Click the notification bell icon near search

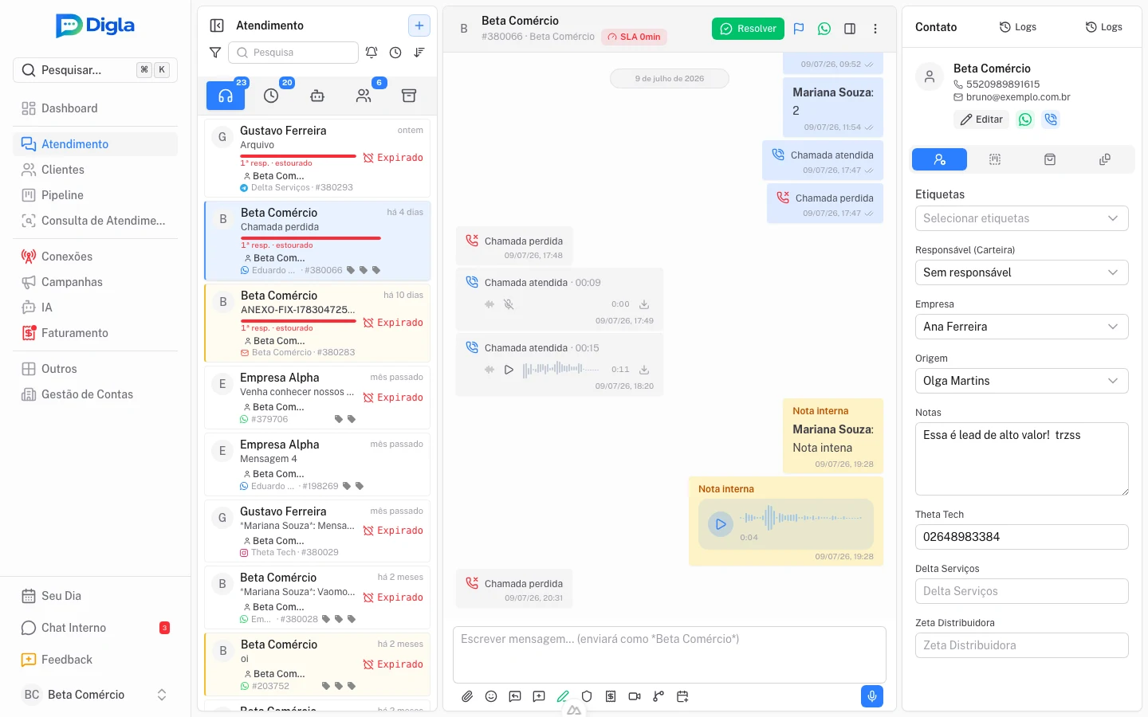[x=372, y=53]
